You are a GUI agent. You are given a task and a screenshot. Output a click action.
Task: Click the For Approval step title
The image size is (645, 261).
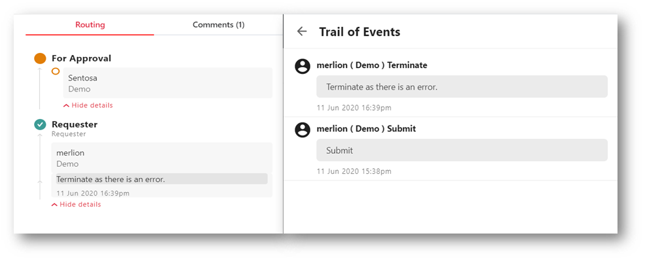pyautogui.click(x=81, y=58)
